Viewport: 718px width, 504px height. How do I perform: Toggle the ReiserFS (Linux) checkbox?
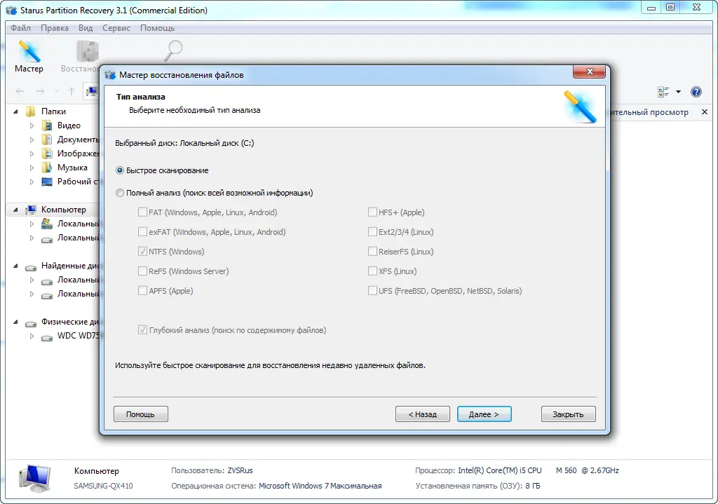372,252
